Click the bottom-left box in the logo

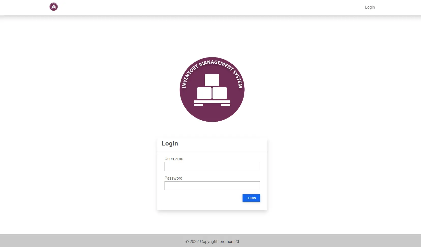coord(204,93)
